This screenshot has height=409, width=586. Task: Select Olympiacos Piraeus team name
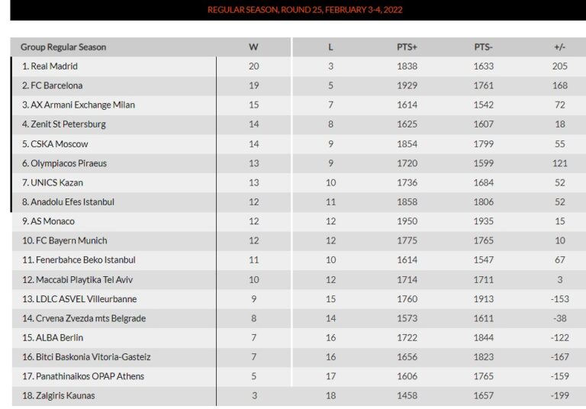coord(64,163)
